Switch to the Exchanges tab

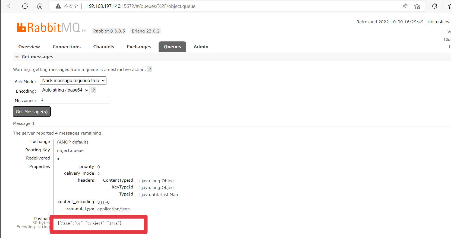(x=139, y=47)
